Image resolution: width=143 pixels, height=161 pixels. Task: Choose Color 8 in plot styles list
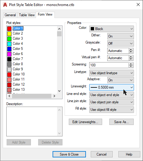click(18, 64)
